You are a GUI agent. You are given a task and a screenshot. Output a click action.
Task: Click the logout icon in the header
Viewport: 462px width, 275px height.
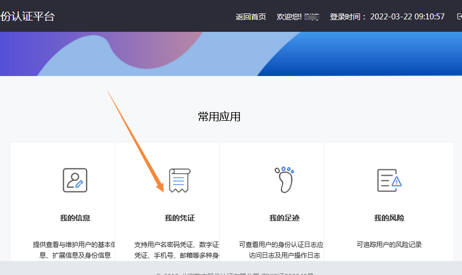[459, 17]
